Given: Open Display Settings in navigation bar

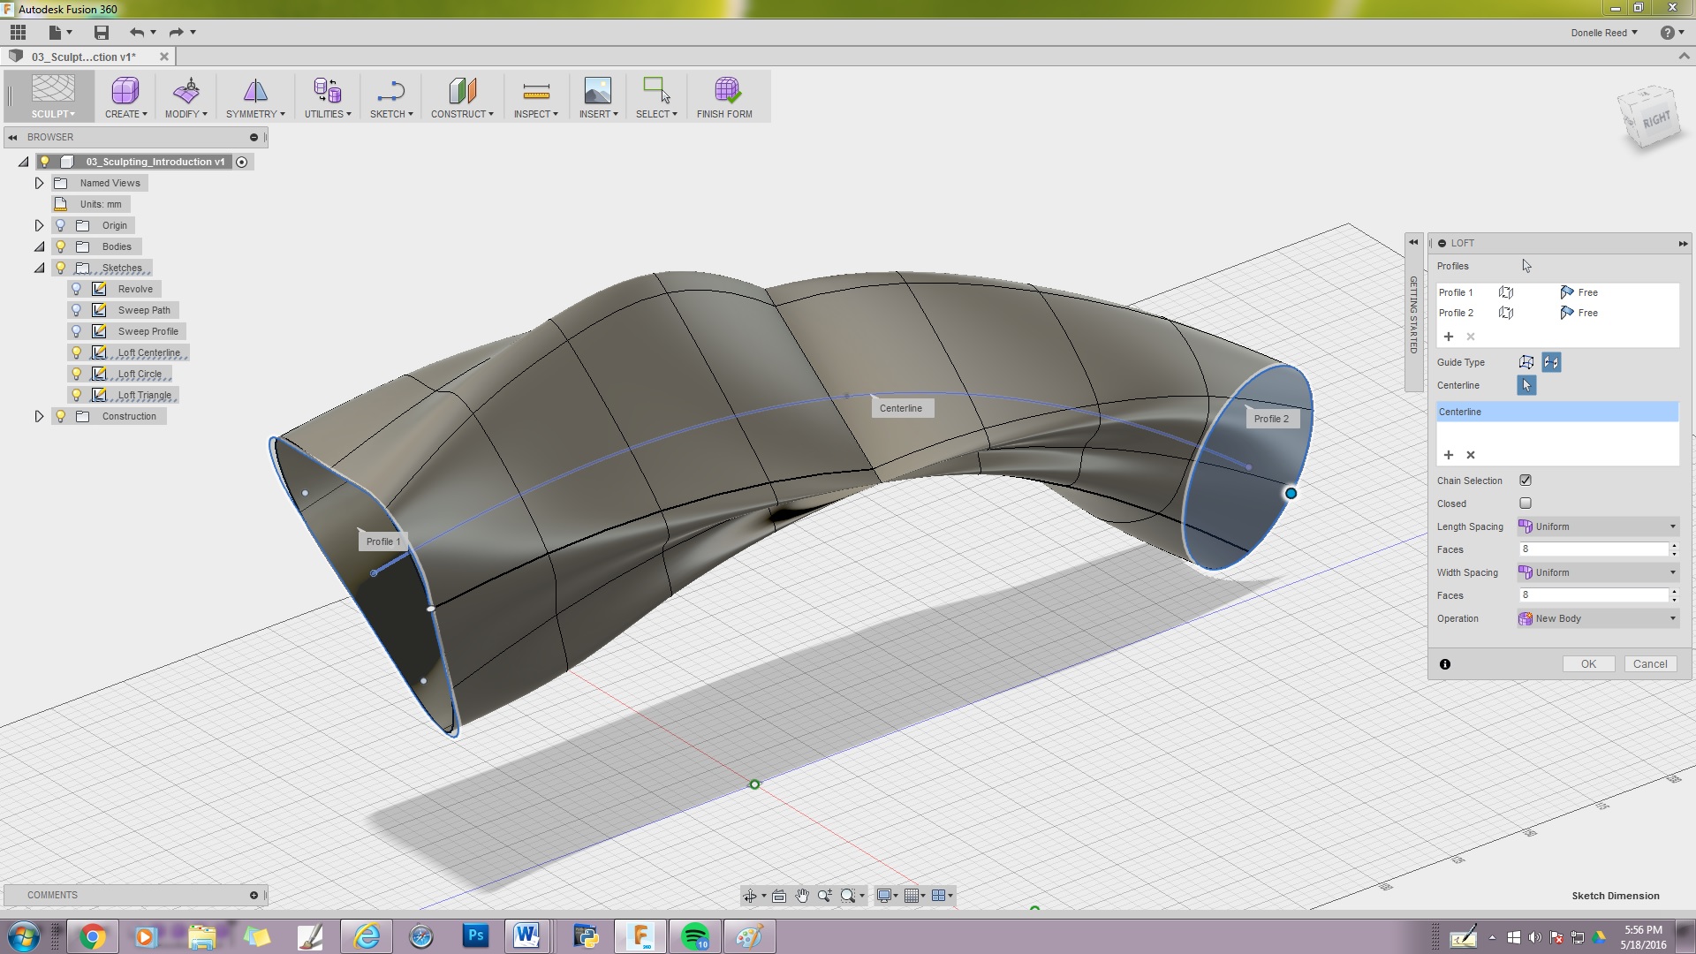Looking at the screenshot, I should (x=883, y=896).
